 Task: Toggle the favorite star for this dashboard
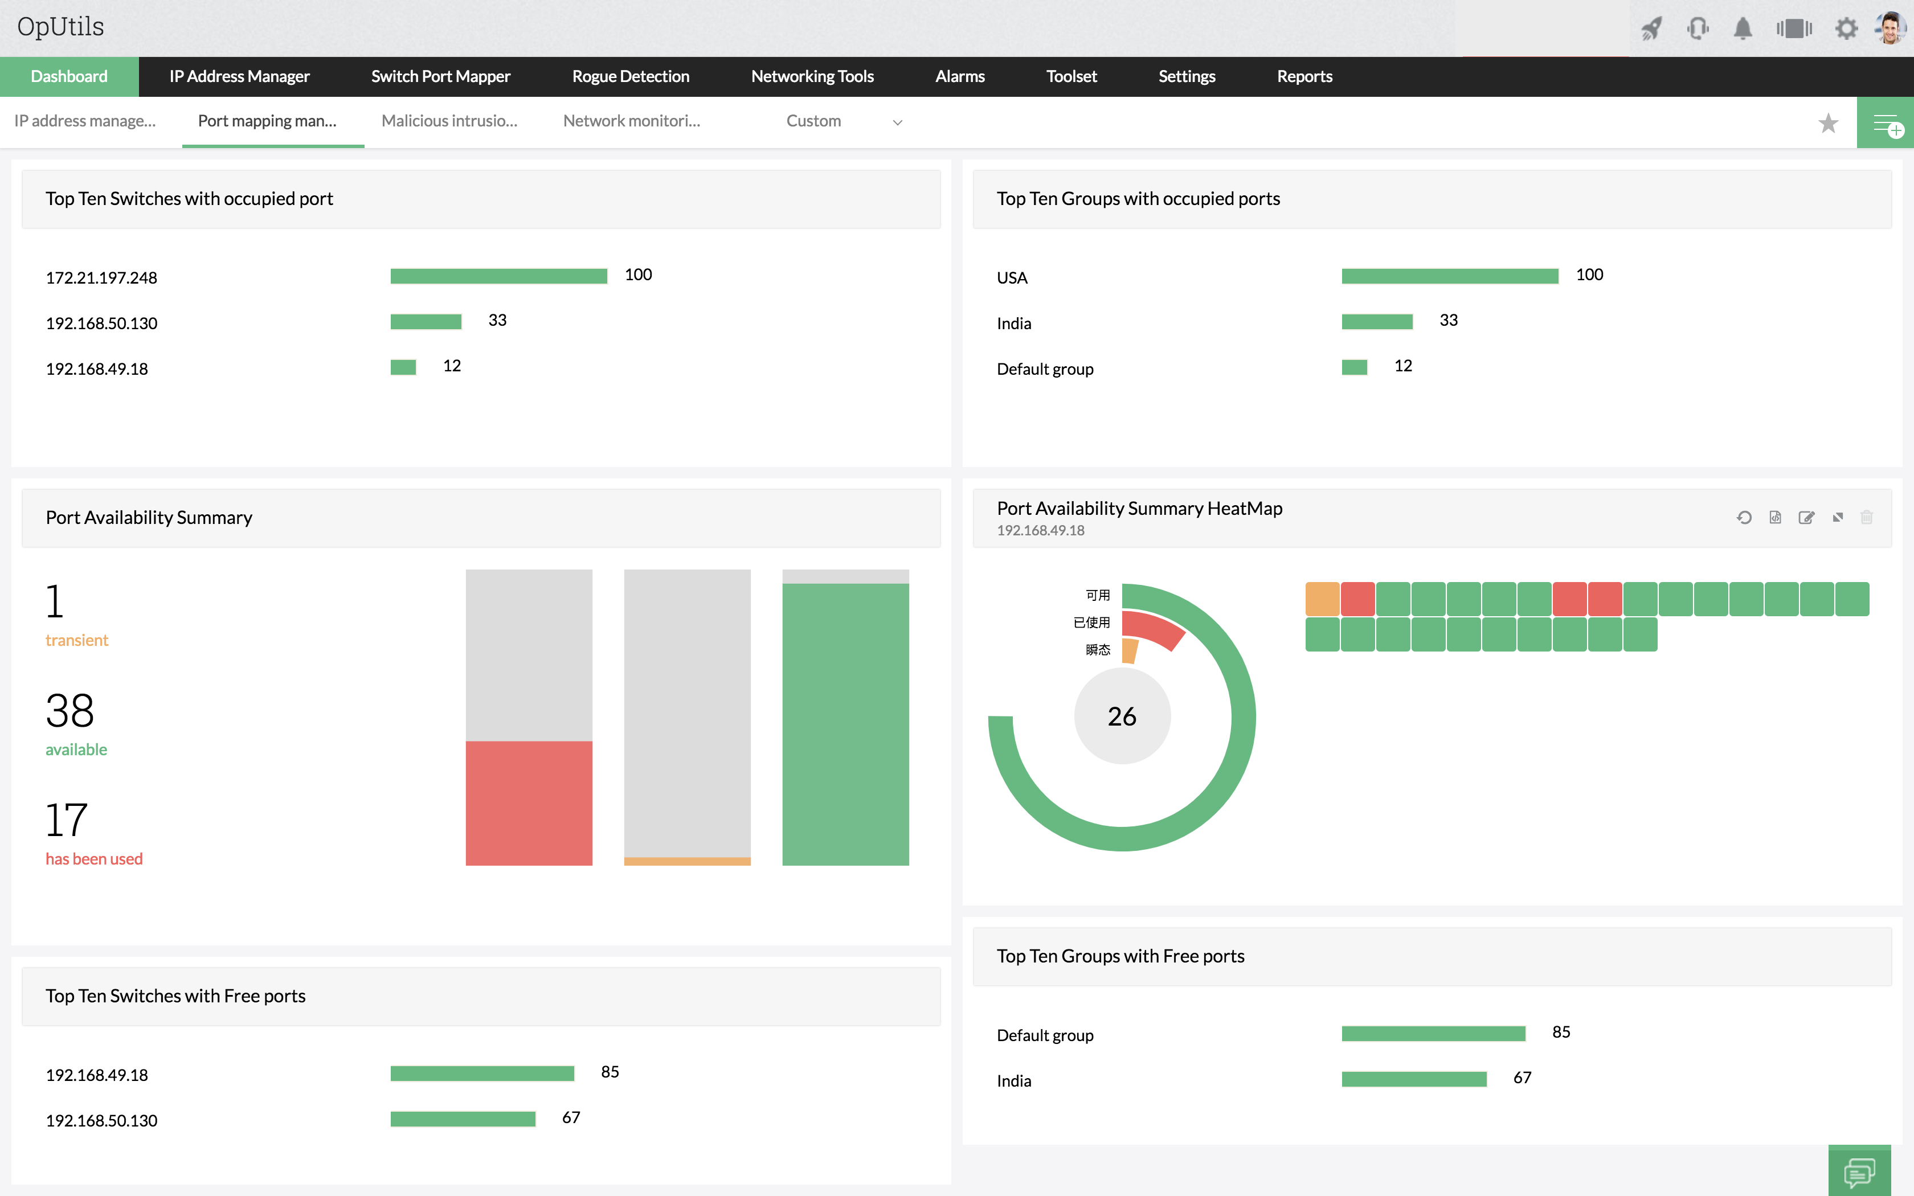coord(1828,124)
